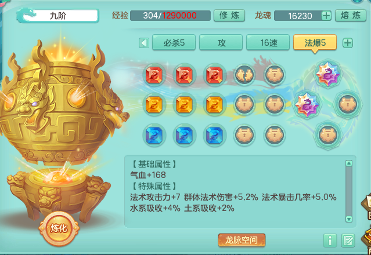Select the 攻 preset tab

221,42
